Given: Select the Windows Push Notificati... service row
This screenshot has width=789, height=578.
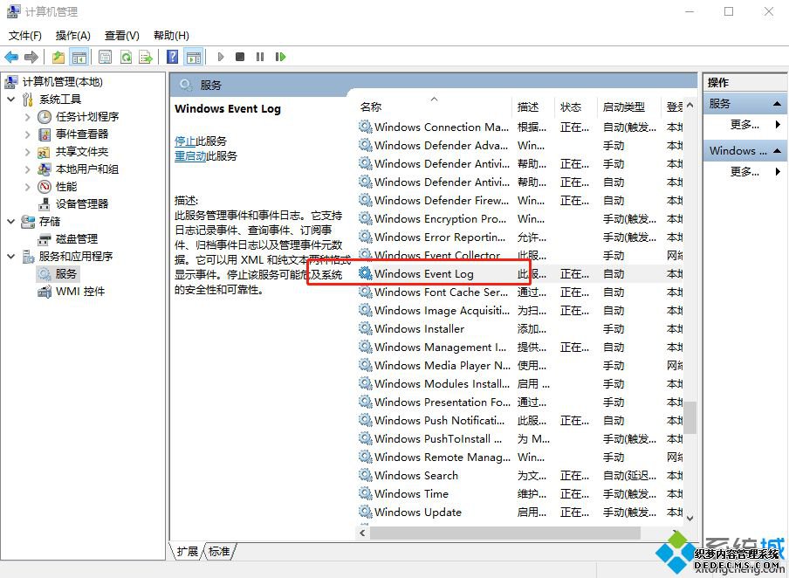Looking at the screenshot, I should (520, 421).
